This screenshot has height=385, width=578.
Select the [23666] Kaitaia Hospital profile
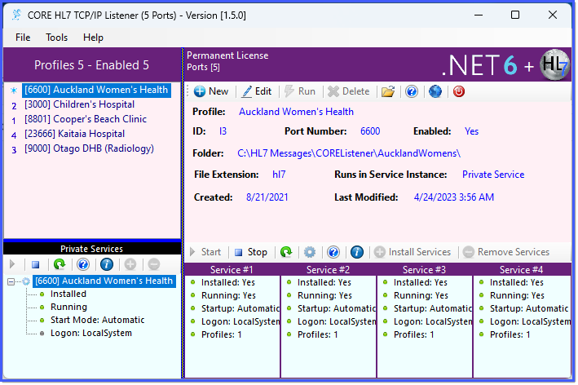[74, 134]
